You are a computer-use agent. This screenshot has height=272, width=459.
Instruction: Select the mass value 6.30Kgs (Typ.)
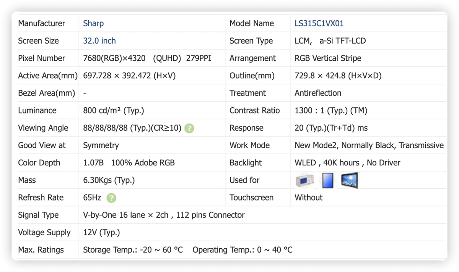click(x=109, y=180)
